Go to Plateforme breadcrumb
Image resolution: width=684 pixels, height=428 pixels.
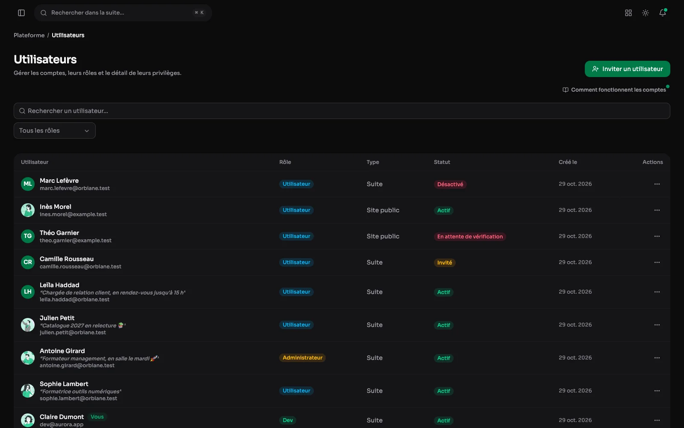point(29,35)
